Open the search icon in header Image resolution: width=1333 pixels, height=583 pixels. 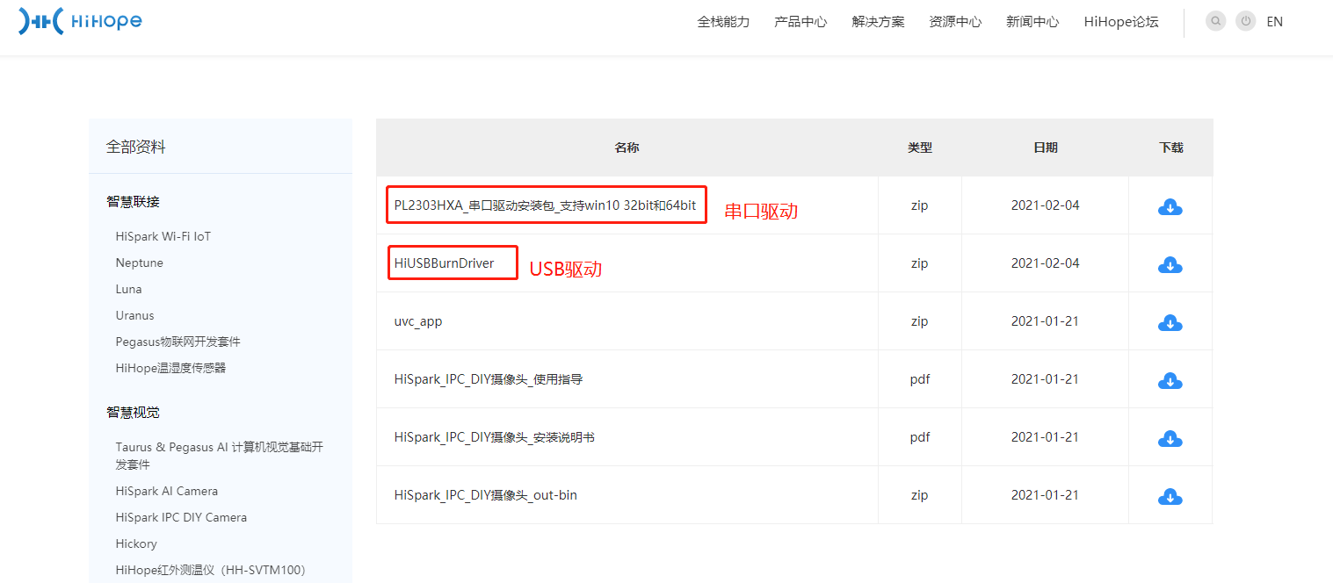pos(1215,21)
